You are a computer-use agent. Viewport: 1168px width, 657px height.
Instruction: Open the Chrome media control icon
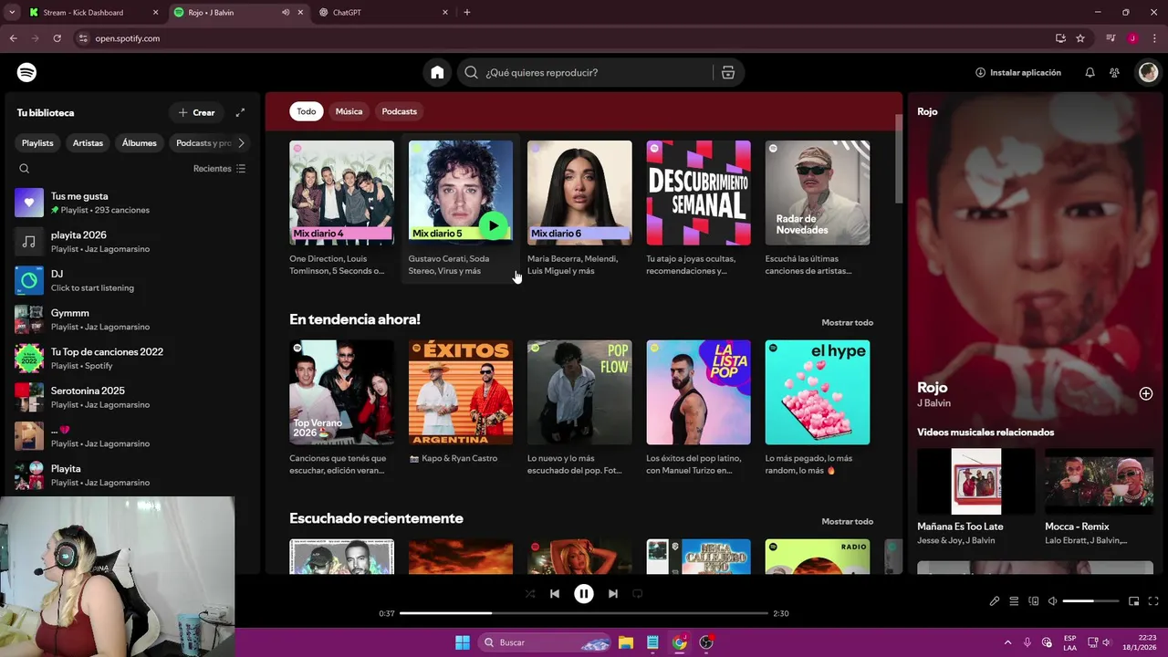[x=1111, y=38]
